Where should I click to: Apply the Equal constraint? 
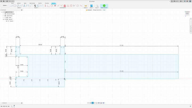click(x=55, y=6)
